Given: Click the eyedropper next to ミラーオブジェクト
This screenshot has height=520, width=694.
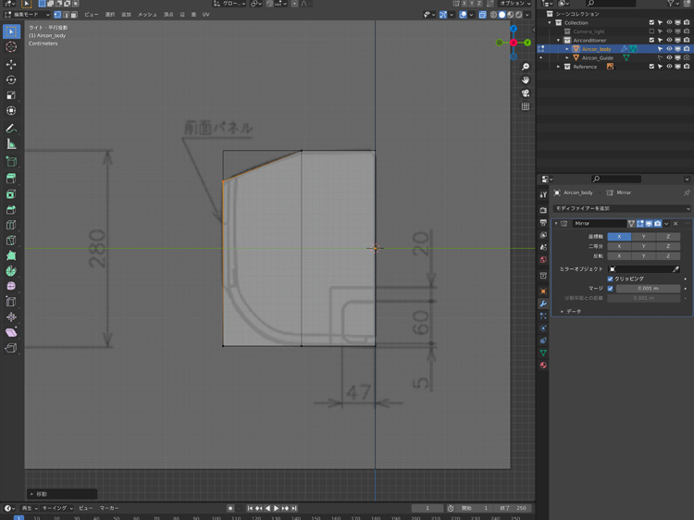Looking at the screenshot, I should tap(676, 269).
